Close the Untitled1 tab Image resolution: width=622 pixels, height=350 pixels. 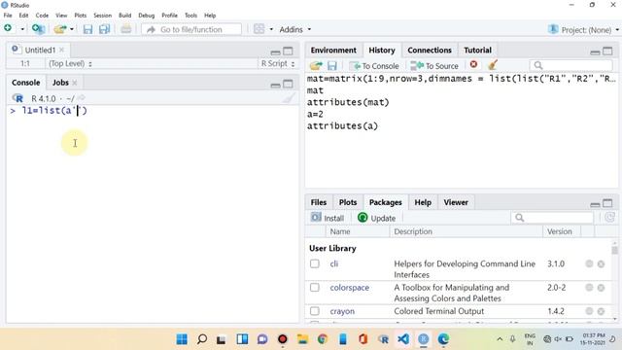(62, 50)
